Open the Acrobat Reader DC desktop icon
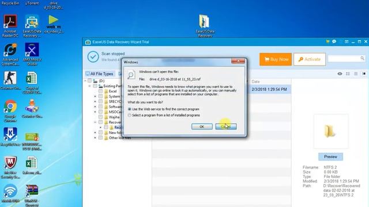 [10, 26]
